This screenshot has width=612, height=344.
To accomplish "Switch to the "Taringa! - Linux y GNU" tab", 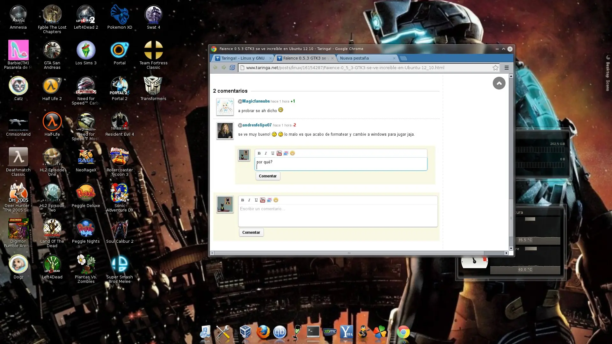I will click(x=243, y=58).
